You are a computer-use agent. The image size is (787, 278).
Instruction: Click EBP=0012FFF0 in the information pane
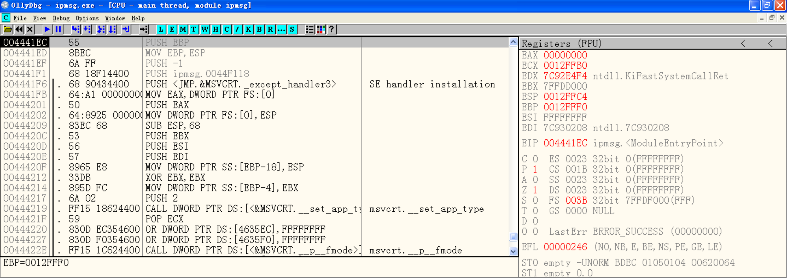tap(36, 263)
